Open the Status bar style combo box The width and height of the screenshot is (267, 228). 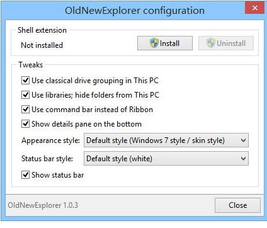point(166,159)
